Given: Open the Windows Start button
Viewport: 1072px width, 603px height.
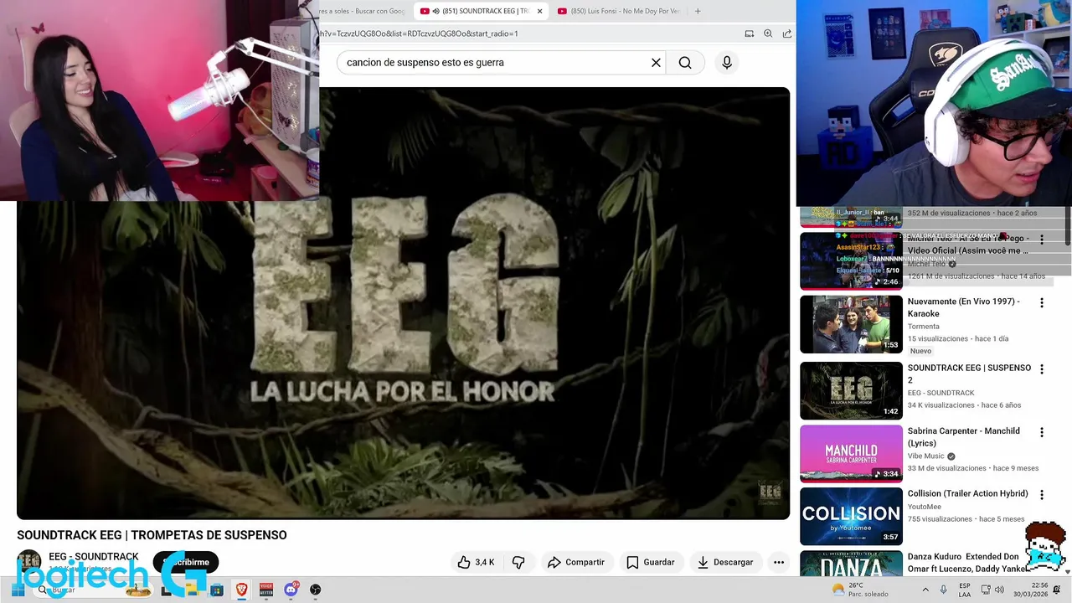Looking at the screenshot, I should click(18, 590).
